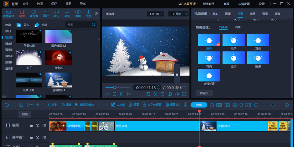The image size is (294, 147).
Task: Select the 去水印 watermark removal tool
Action: point(118,105)
